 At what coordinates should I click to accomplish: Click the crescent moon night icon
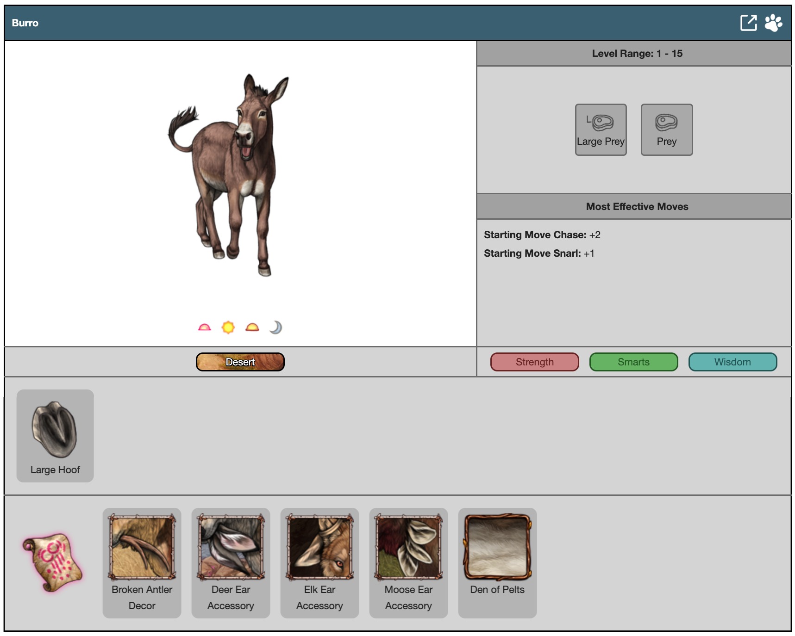click(276, 327)
